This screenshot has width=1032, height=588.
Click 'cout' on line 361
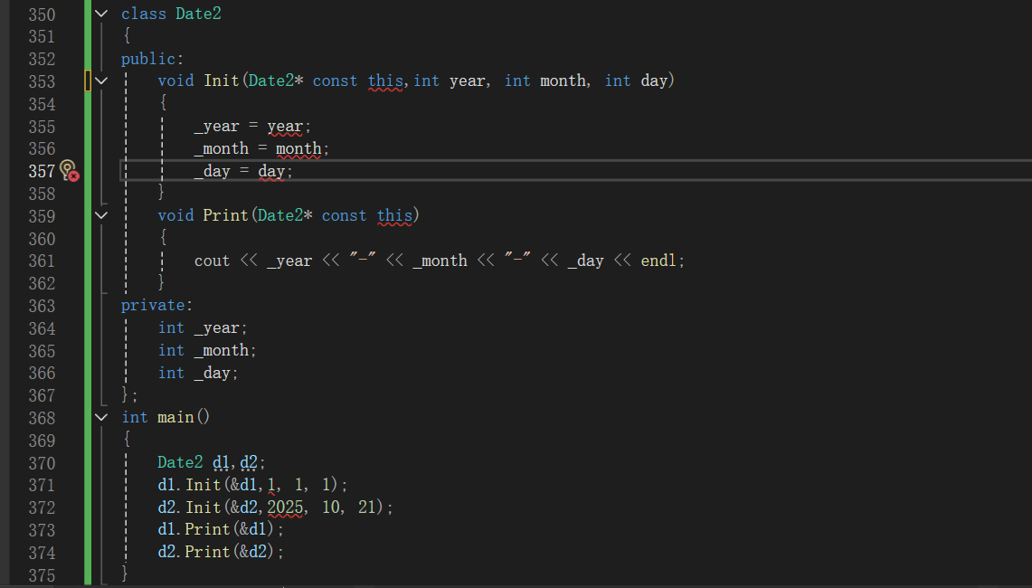click(x=212, y=261)
